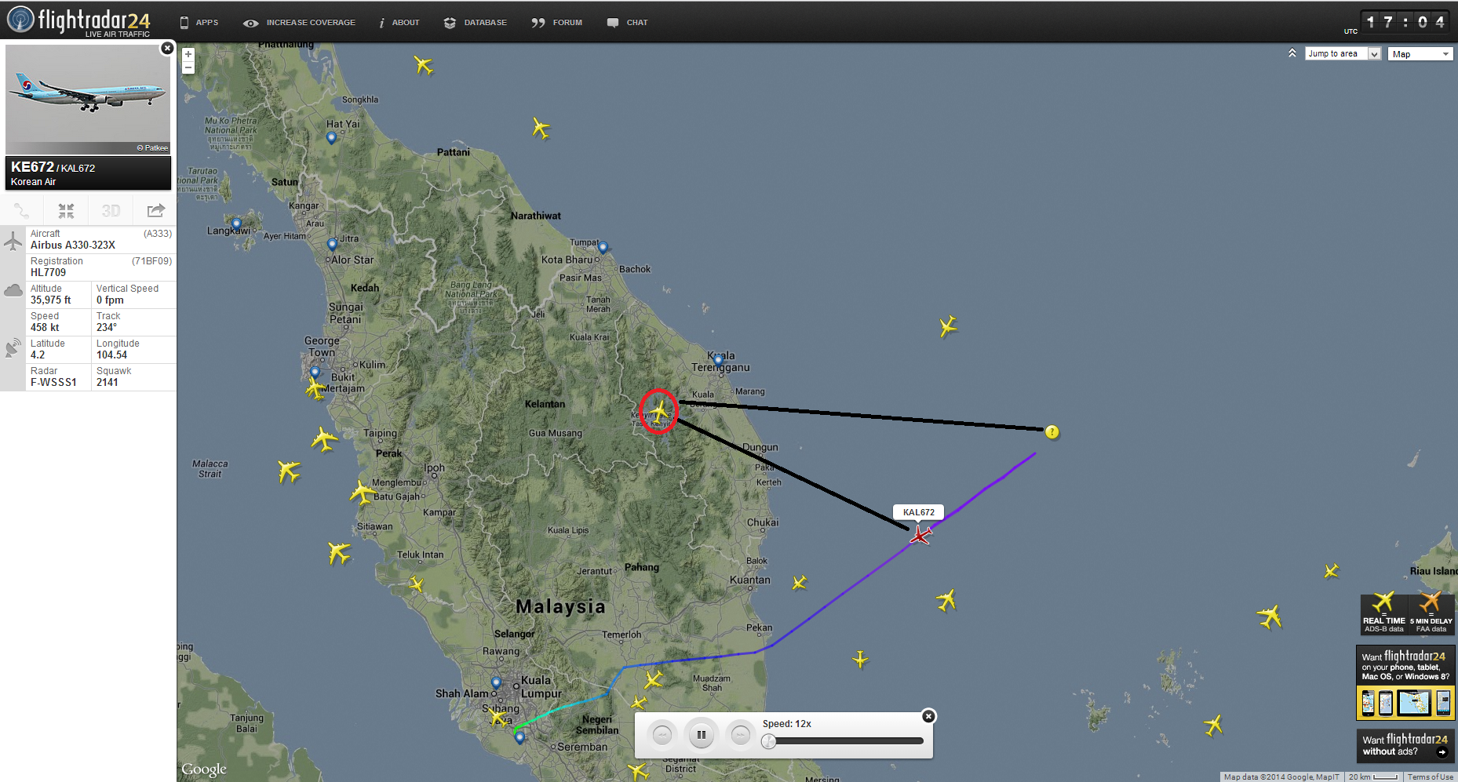Open the ABOUT menu
Viewport: 1458px width, 782px height.
pyautogui.click(x=399, y=23)
